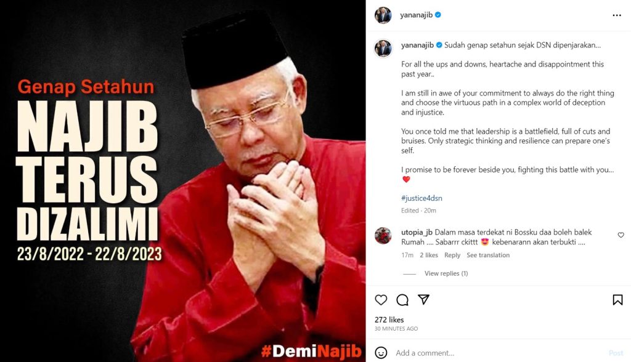Click the Najib poster image
631x362 pixels.
[182, 181]
